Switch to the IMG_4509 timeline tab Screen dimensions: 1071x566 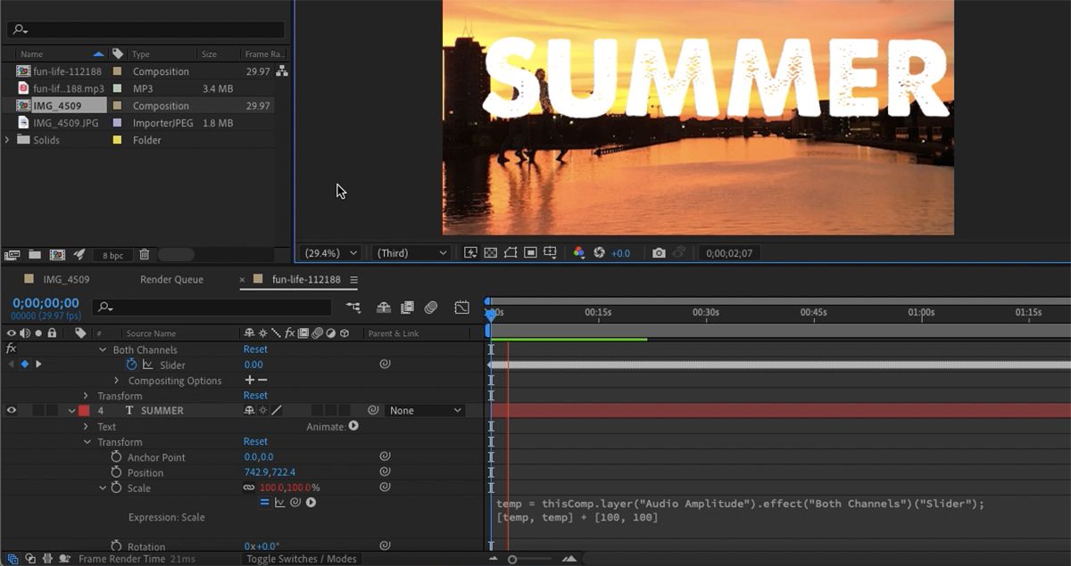click(66, 280)
